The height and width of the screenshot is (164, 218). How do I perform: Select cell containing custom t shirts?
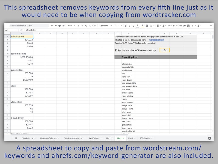point(22,54)
